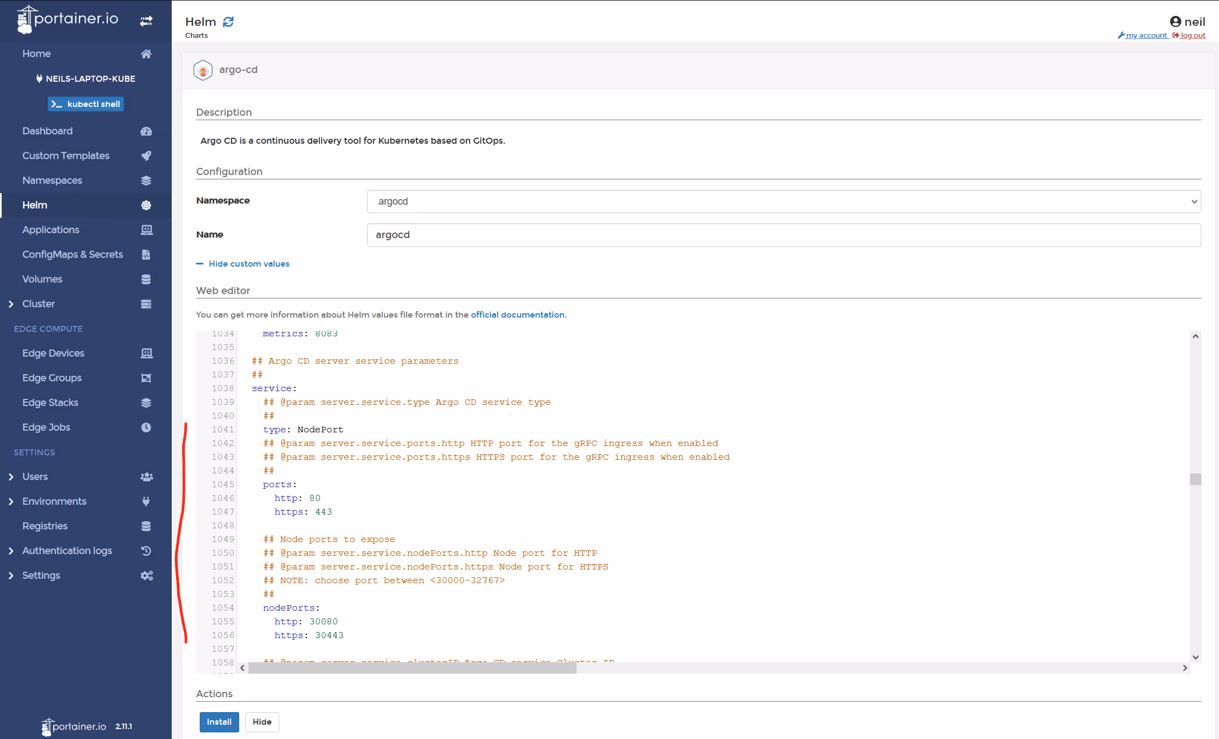Click editor scroll right arrow

pos(1185,668)
